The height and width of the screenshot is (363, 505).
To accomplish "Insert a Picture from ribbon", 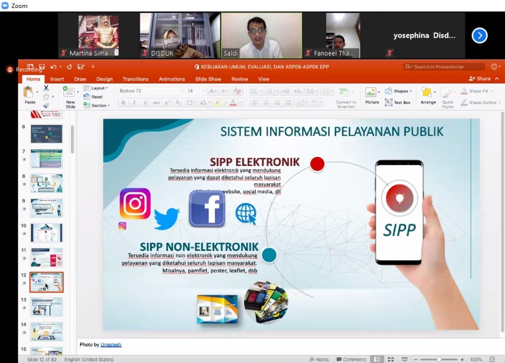I will coord(372,96).
